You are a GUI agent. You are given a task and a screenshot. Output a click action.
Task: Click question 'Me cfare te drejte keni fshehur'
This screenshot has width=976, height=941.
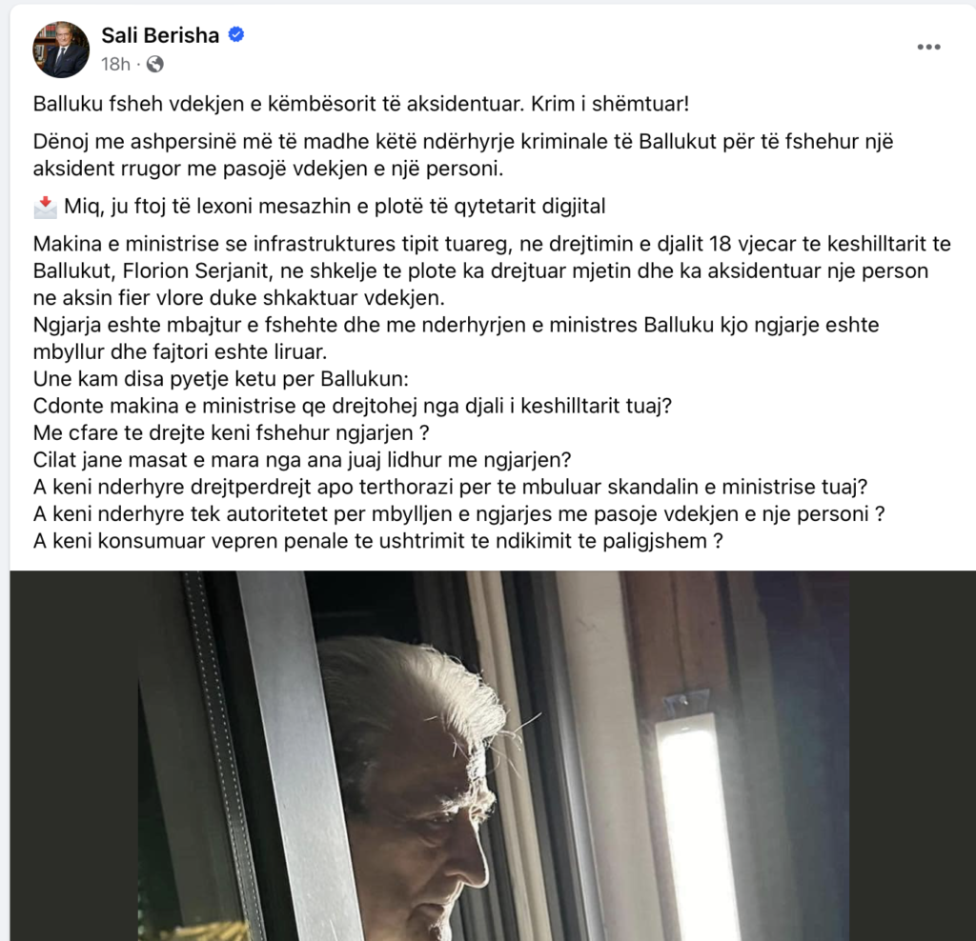(231, 432)
